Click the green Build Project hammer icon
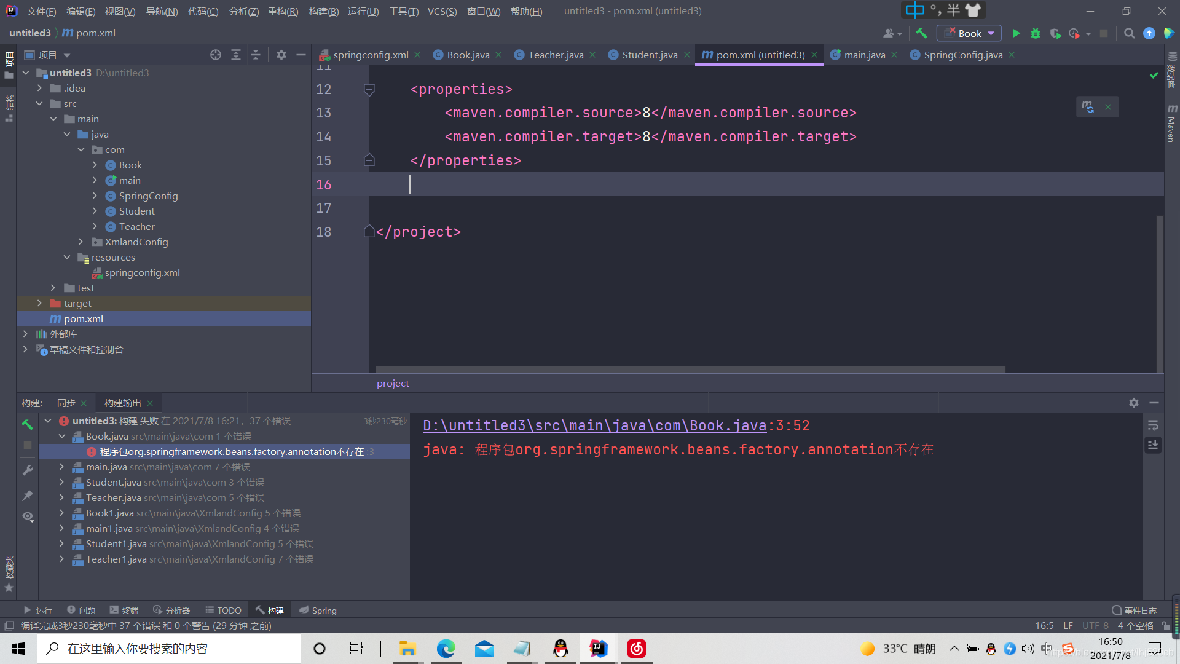1180x664 pixels. 921,33
